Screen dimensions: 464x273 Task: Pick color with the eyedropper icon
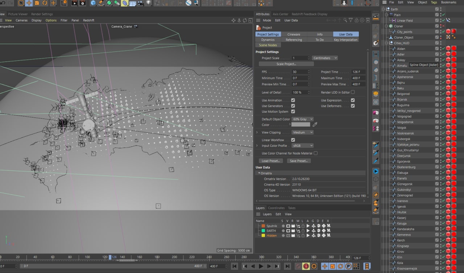pyautogui.click(x=315, y=125)
